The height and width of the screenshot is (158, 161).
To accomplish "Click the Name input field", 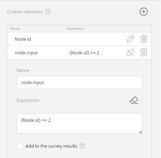I will coord(79,82).
